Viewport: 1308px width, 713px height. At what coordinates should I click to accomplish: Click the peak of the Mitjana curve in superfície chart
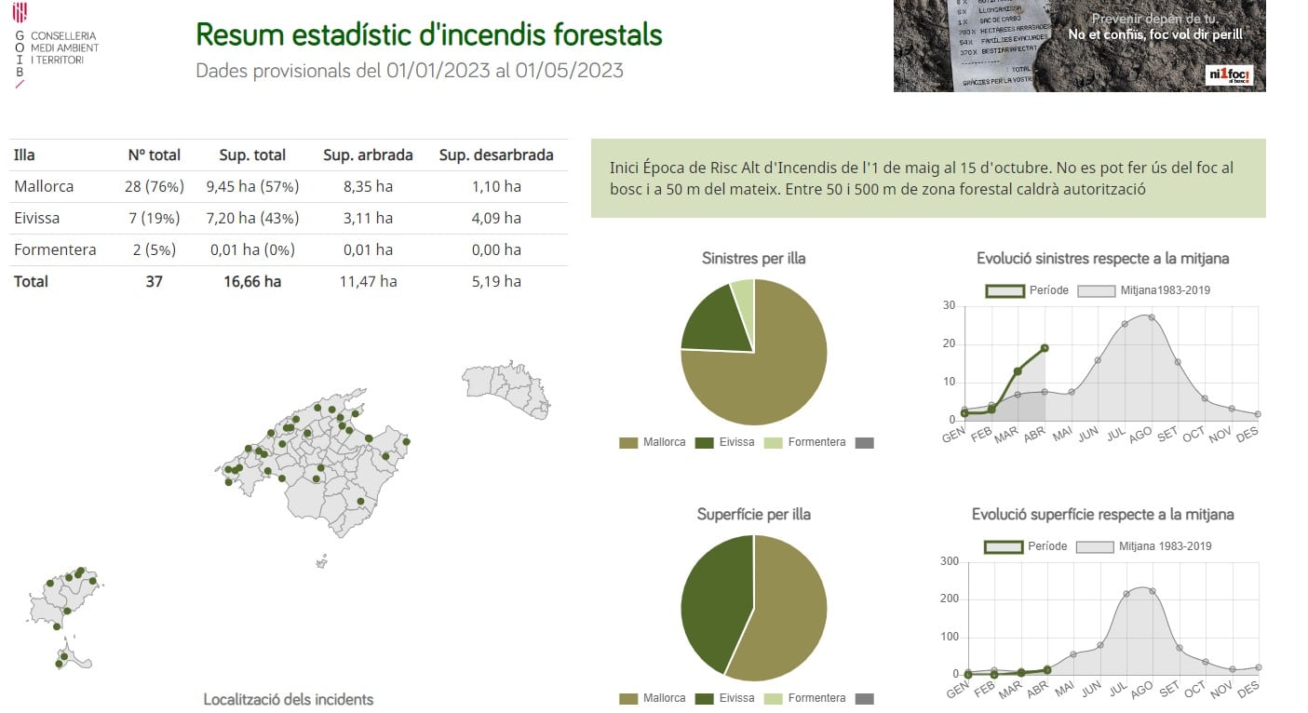tap(1142, 587)
